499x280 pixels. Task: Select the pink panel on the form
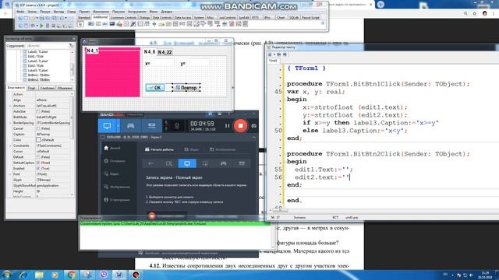pyautogui.click(x=112, y=72)
